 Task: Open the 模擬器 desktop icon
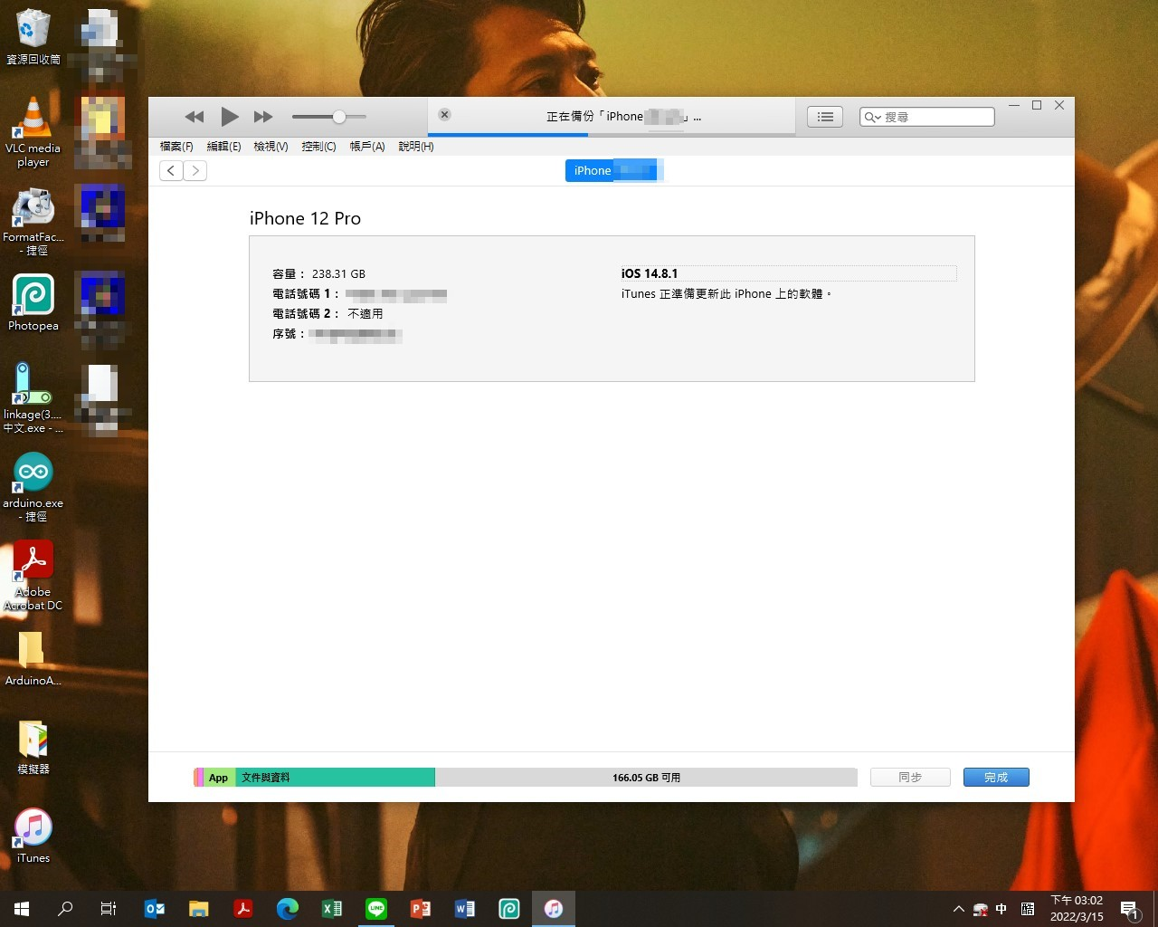click(33, 747)
